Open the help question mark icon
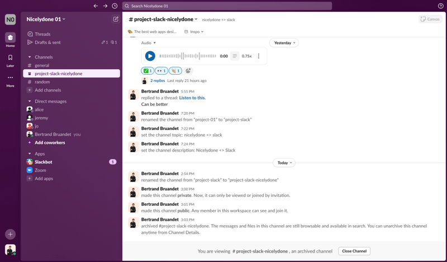The image size is (447, 262). coord(440,6)
